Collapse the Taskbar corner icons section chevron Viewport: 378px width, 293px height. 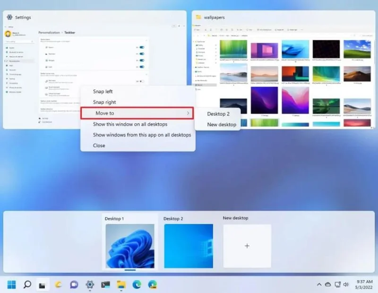pyautogui.click(x=146, y=74)
